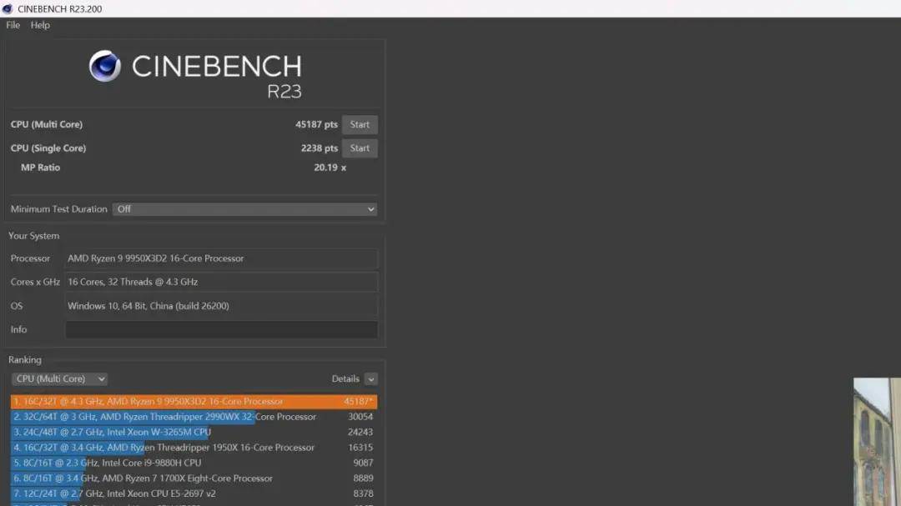This screenshot has height=506, width=901.
Task: Select ranking row Threadripper 2990WX
Action: tap(194, 417)
